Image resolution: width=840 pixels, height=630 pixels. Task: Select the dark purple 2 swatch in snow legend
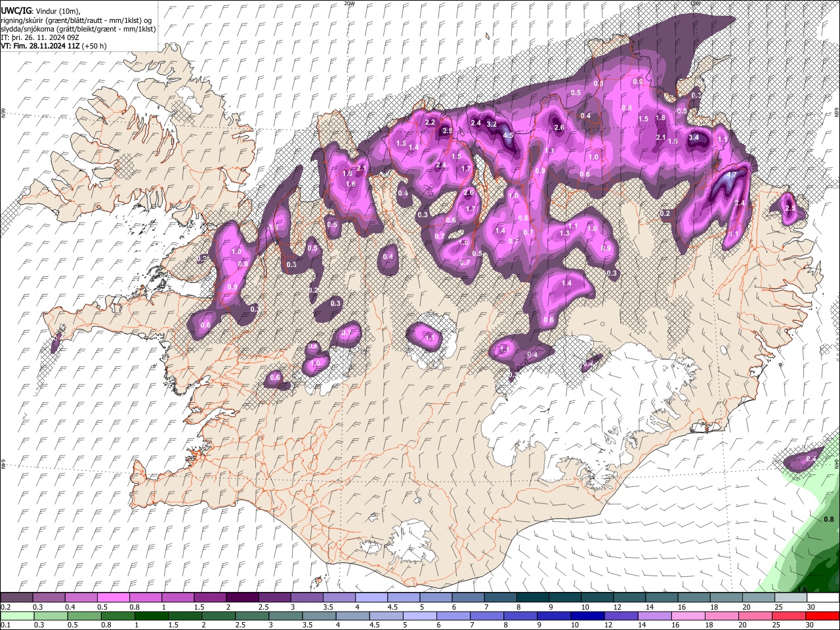(242, 598)
